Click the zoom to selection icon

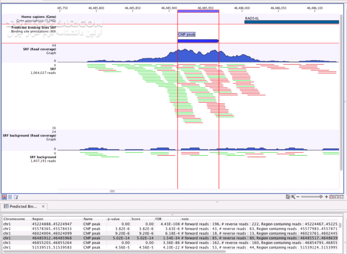332,197
